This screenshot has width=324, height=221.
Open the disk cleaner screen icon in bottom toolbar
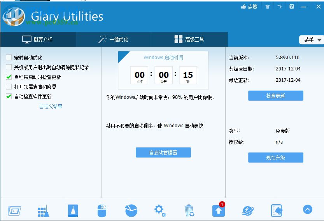(14, 211)
